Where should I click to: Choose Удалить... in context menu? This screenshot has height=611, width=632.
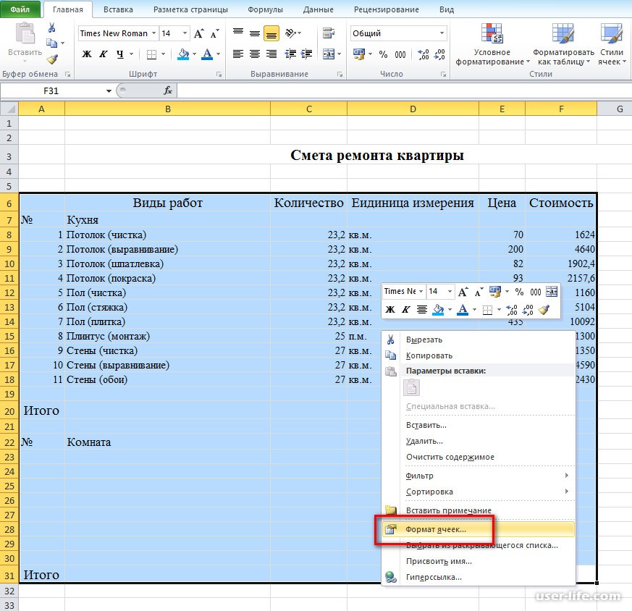[479, 441]
